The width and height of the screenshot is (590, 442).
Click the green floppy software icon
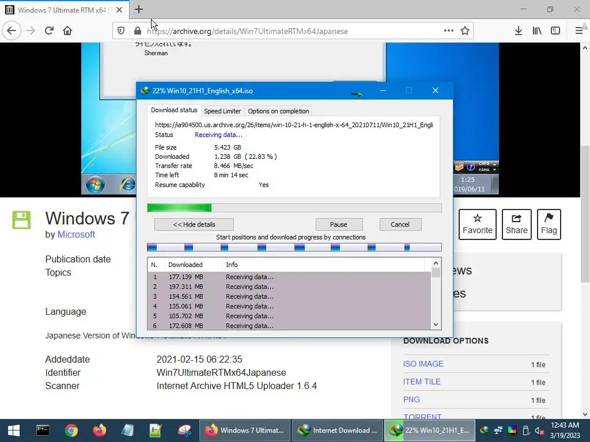click(21, 220)
